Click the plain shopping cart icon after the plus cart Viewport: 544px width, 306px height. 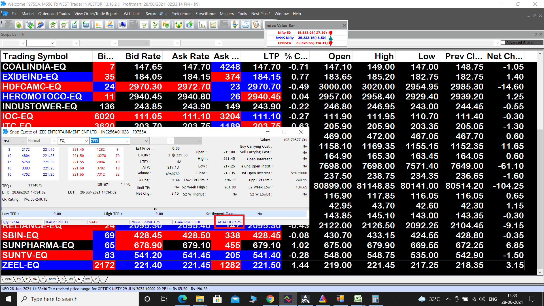(64, 25)
